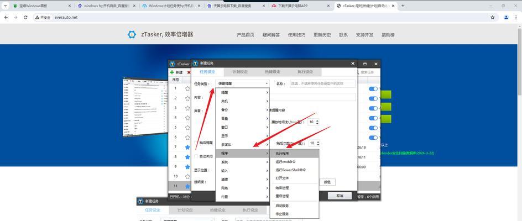
Task: Go back to the previous page
Action: (x=6, y=17)
